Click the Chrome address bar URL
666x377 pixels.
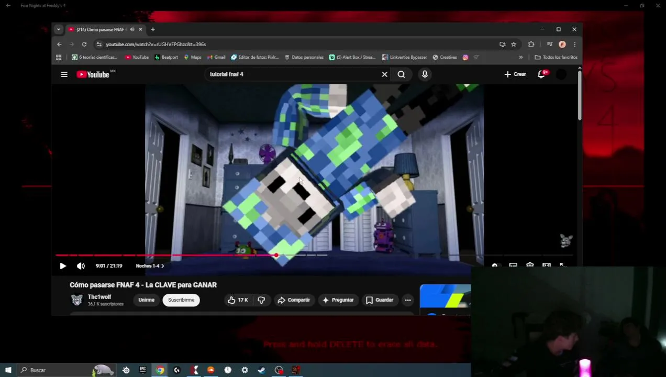click(x=156, y=45)
